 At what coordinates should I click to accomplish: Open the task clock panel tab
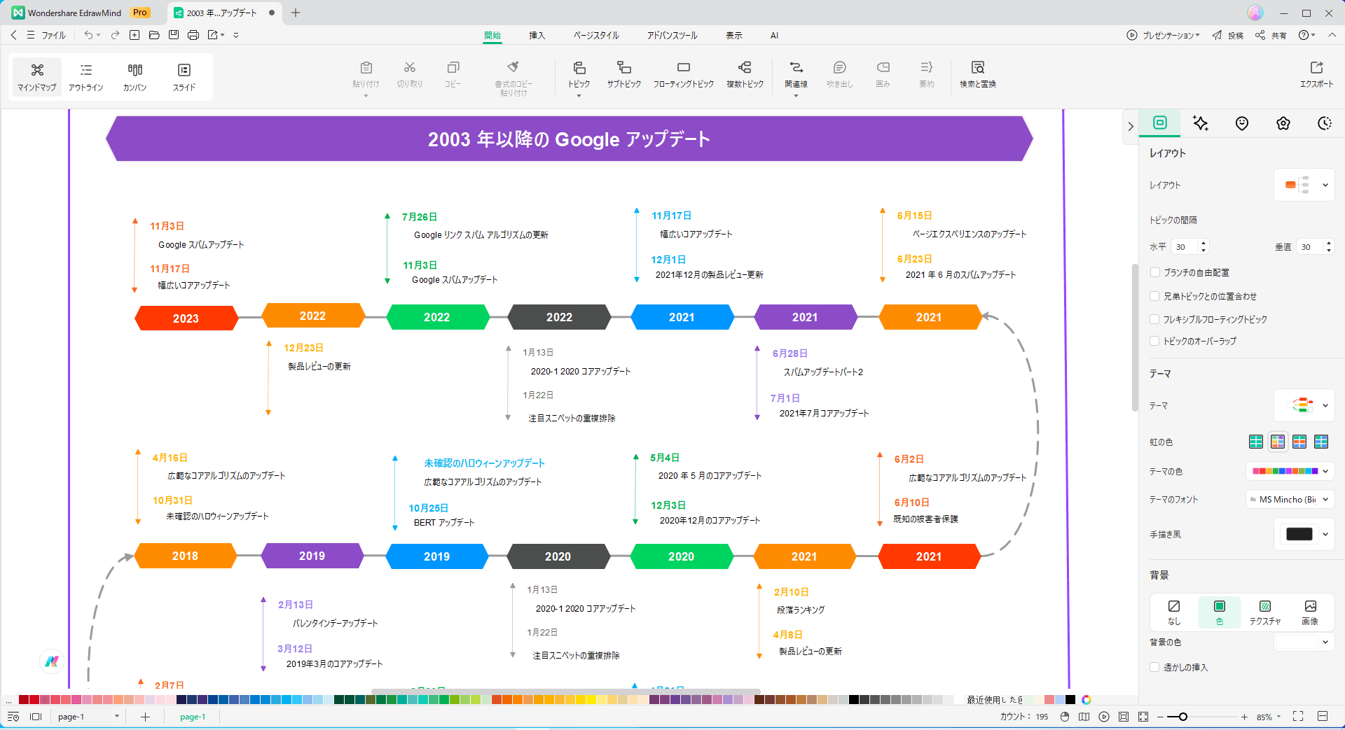tap(1324, 123)
